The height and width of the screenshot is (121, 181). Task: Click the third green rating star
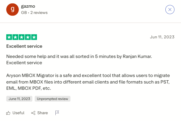[x=22, y=37]
